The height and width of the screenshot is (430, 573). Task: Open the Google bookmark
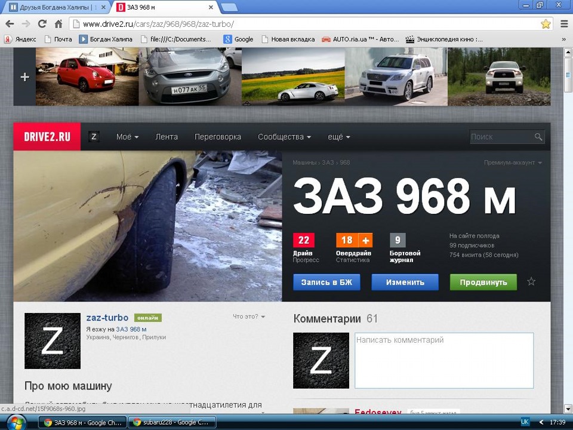coord(239,39)
